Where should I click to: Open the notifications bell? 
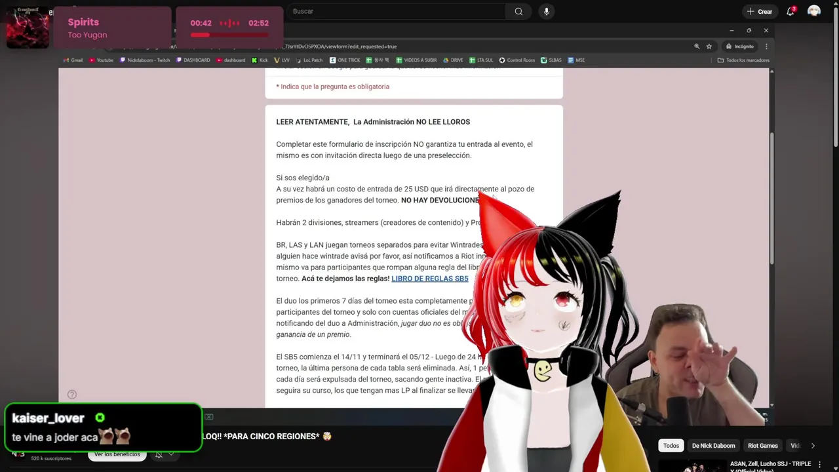[790, 11]
